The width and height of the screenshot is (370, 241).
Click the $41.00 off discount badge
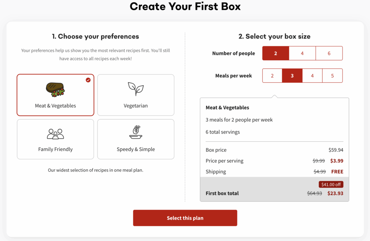coord(331,184)
